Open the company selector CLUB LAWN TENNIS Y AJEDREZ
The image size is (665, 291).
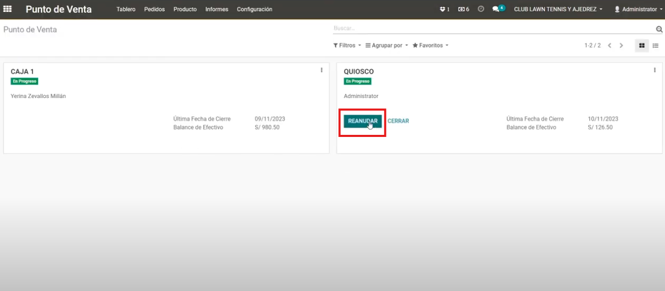(558, 9)
